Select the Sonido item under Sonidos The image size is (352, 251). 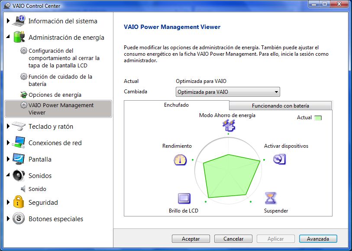[37, 189]
